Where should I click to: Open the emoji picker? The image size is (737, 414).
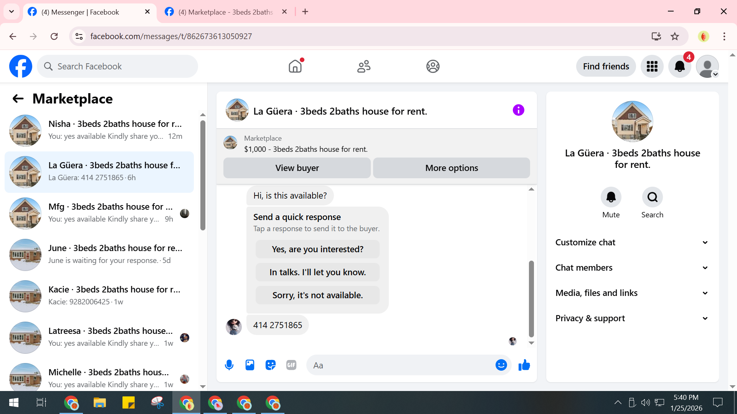501,365
